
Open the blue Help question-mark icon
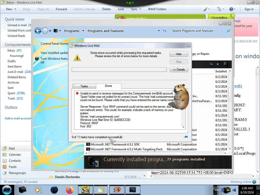(231, 9)
